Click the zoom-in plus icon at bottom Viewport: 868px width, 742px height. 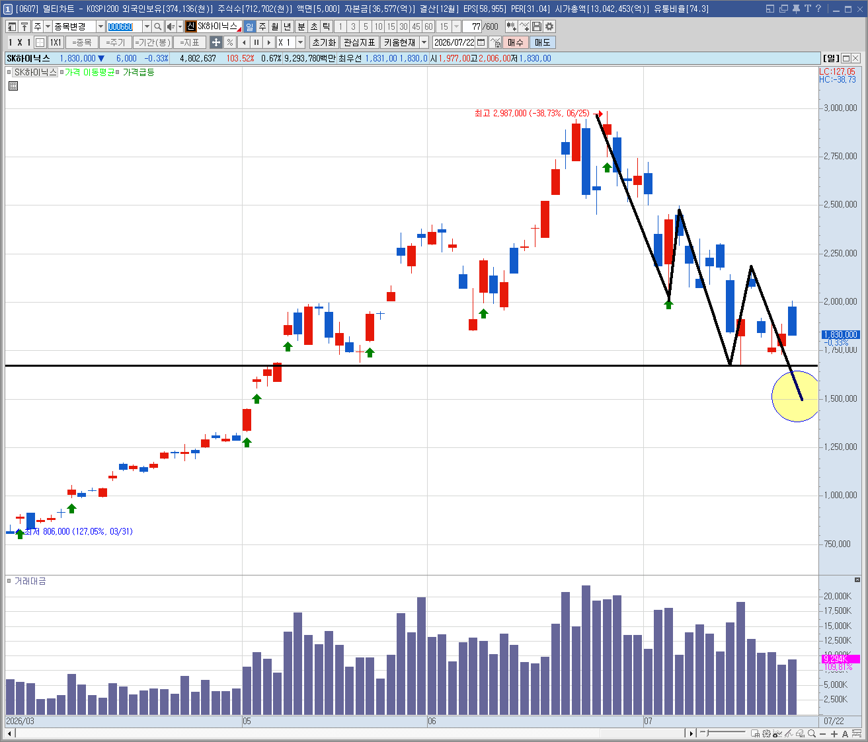click(834, 733)
